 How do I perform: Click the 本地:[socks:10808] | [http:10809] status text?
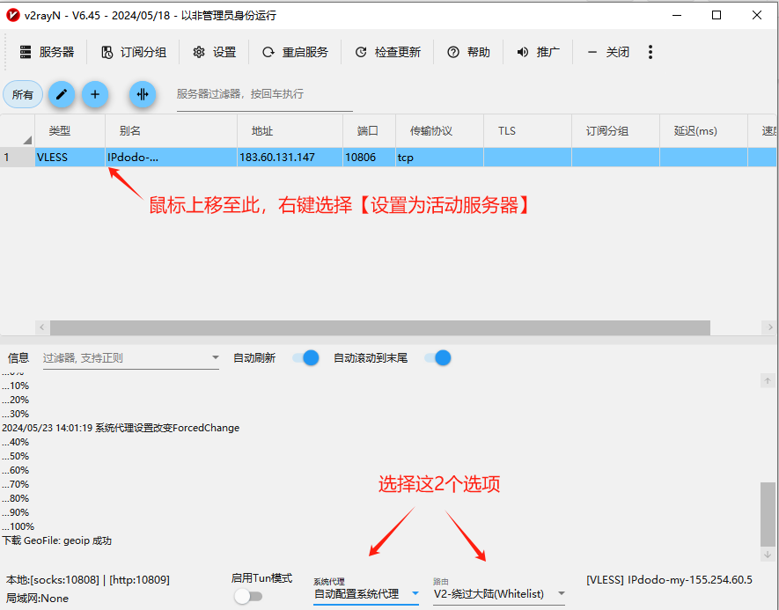88,580
